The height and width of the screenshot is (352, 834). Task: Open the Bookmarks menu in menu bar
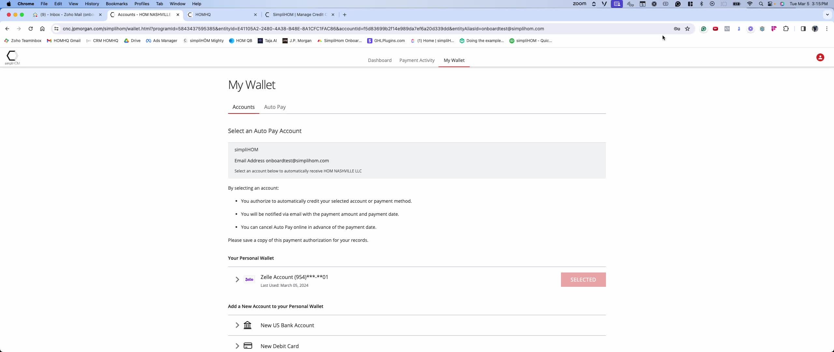point(116,4)
